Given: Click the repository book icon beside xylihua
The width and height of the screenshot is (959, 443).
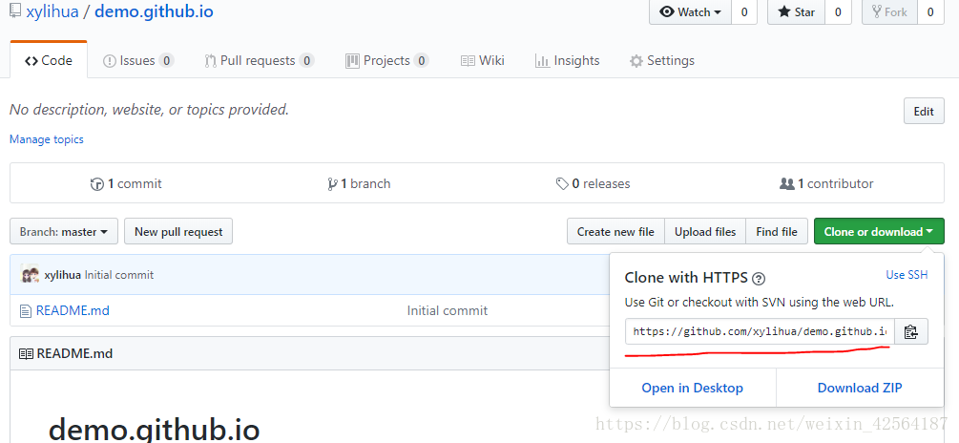Looking at the screenshot, I should [x=15, y=11].
